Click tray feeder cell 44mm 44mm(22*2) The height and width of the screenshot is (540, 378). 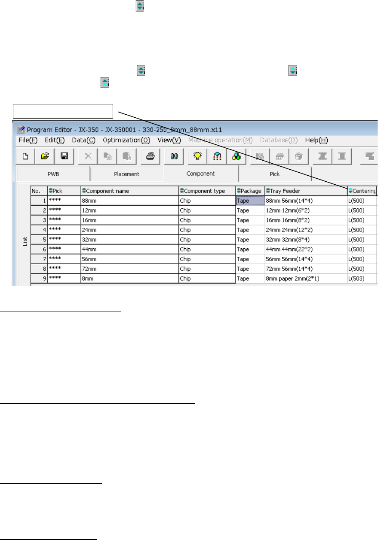(x=306, y=249)
